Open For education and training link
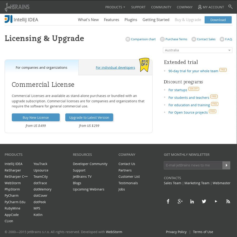This screenshot has width=237, height=237. (x=189, y=105)
